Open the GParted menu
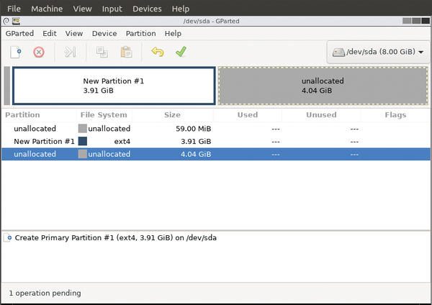Viewport: 432px width, 305px height. (x=19, y=34)
